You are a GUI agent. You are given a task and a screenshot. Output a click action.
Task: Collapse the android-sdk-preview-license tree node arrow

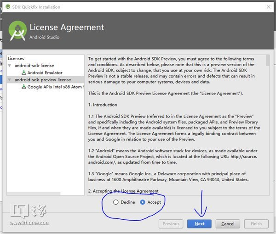pyautogui.click(x=11, y=79)
